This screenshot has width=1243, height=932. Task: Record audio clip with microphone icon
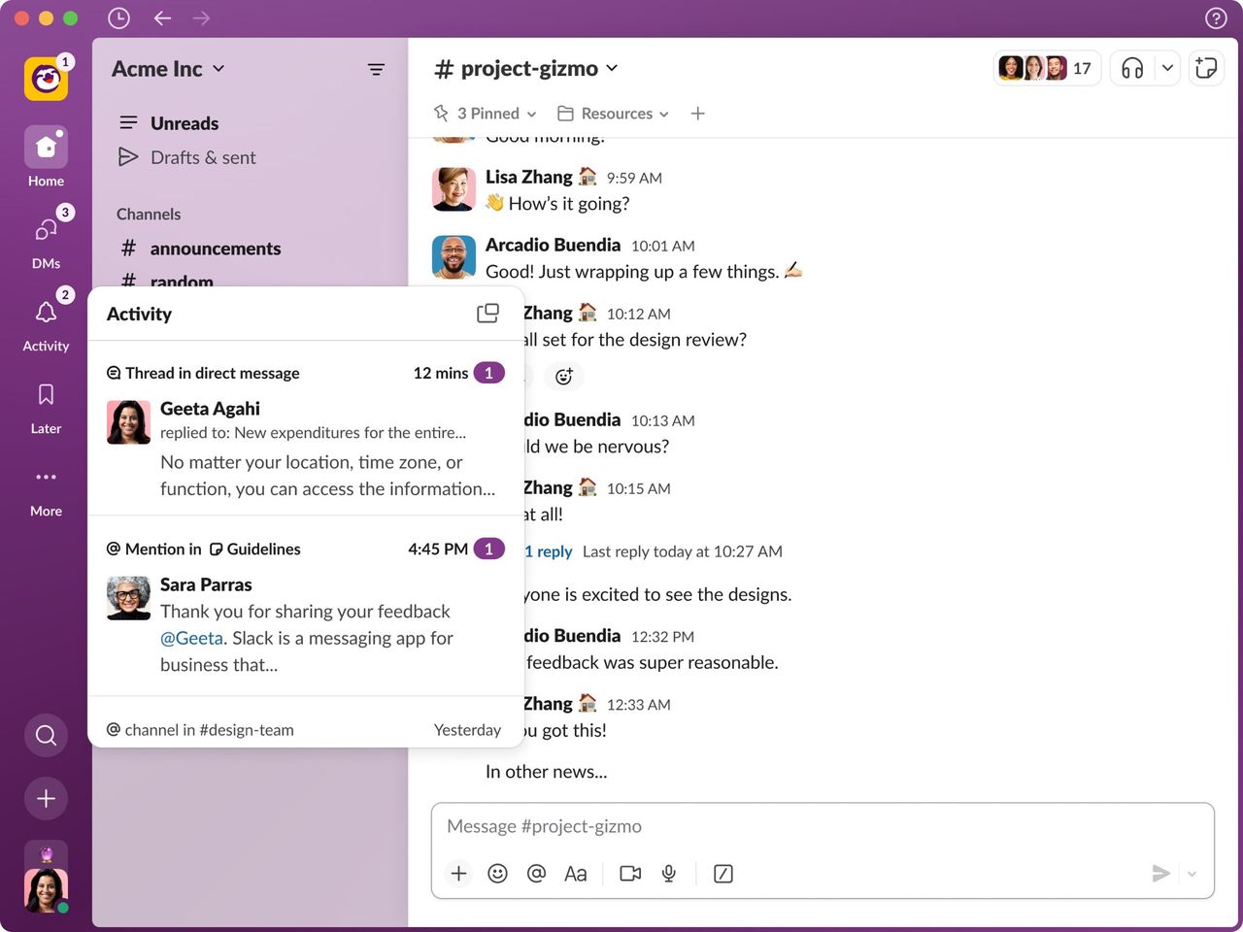pos(669,874)
